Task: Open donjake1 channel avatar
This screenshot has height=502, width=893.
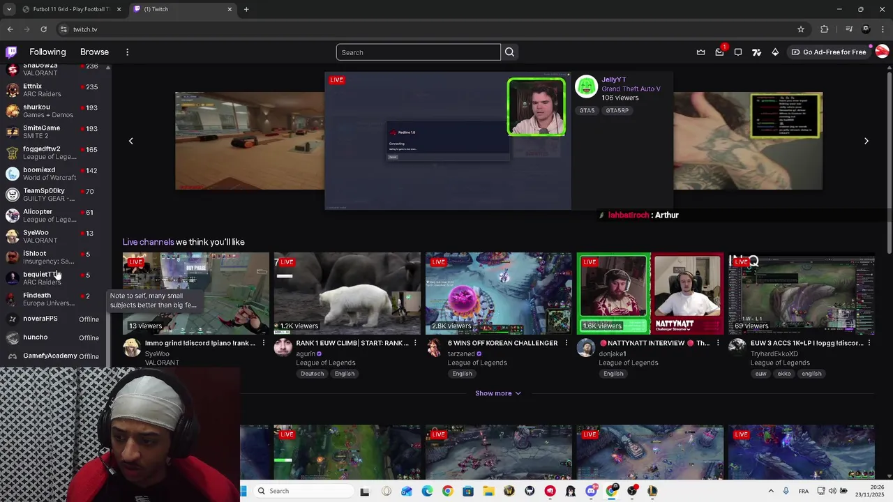Action: coord(585,348)
